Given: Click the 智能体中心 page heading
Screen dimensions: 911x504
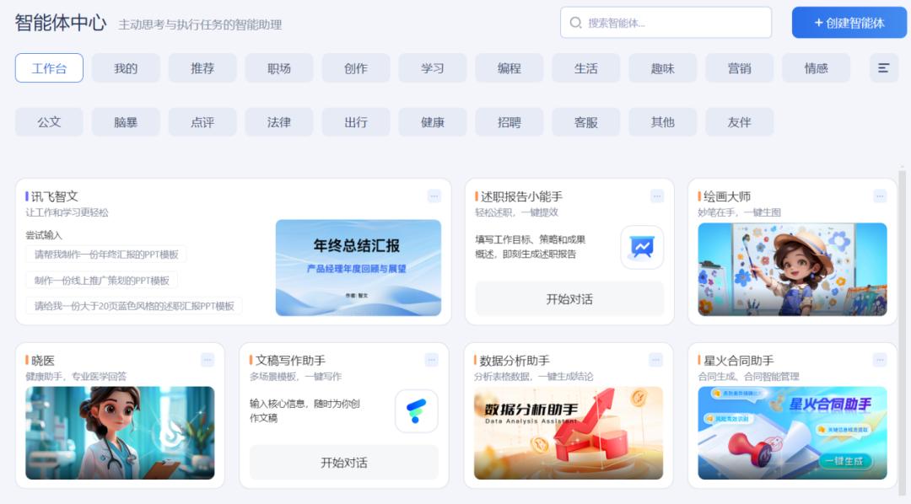Looking at the screenshot, I should pyautogui.click(x=61, y=23).
